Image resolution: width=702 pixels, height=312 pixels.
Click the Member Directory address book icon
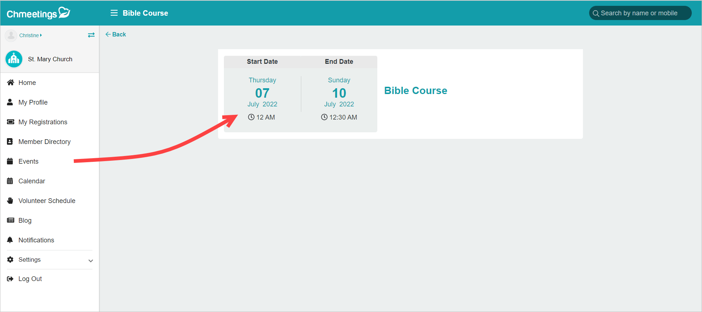click(x=10, y=141)
